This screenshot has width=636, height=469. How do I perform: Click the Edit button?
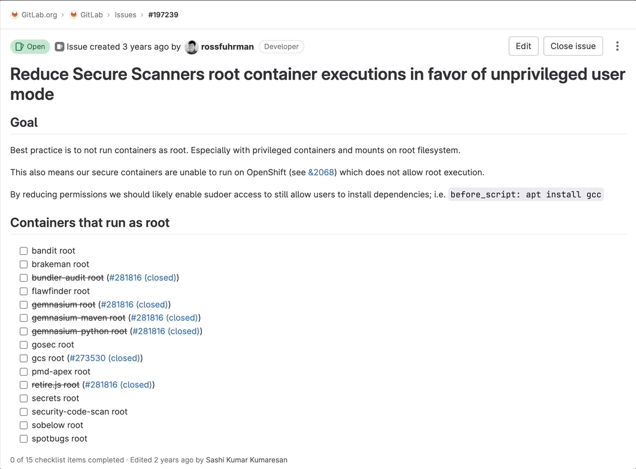[x=523, y=46]
